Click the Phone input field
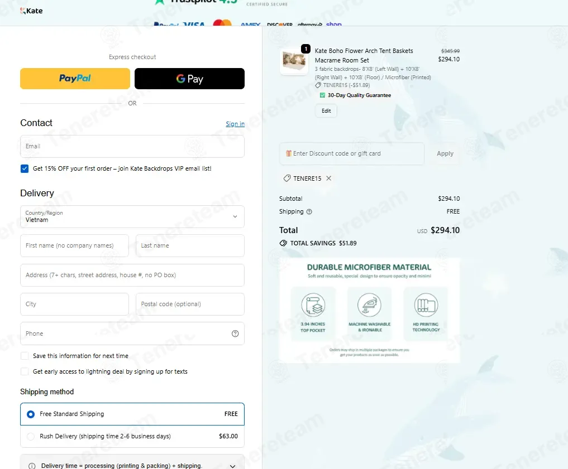Image resolution: width=568 pixels, height=469 pixels. point(132,333)
